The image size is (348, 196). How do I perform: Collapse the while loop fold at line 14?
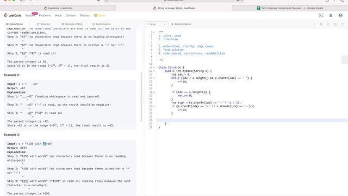(154, 78)
